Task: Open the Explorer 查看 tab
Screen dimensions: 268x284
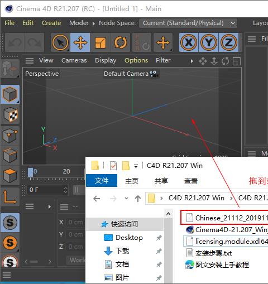Action: (191, 181)
